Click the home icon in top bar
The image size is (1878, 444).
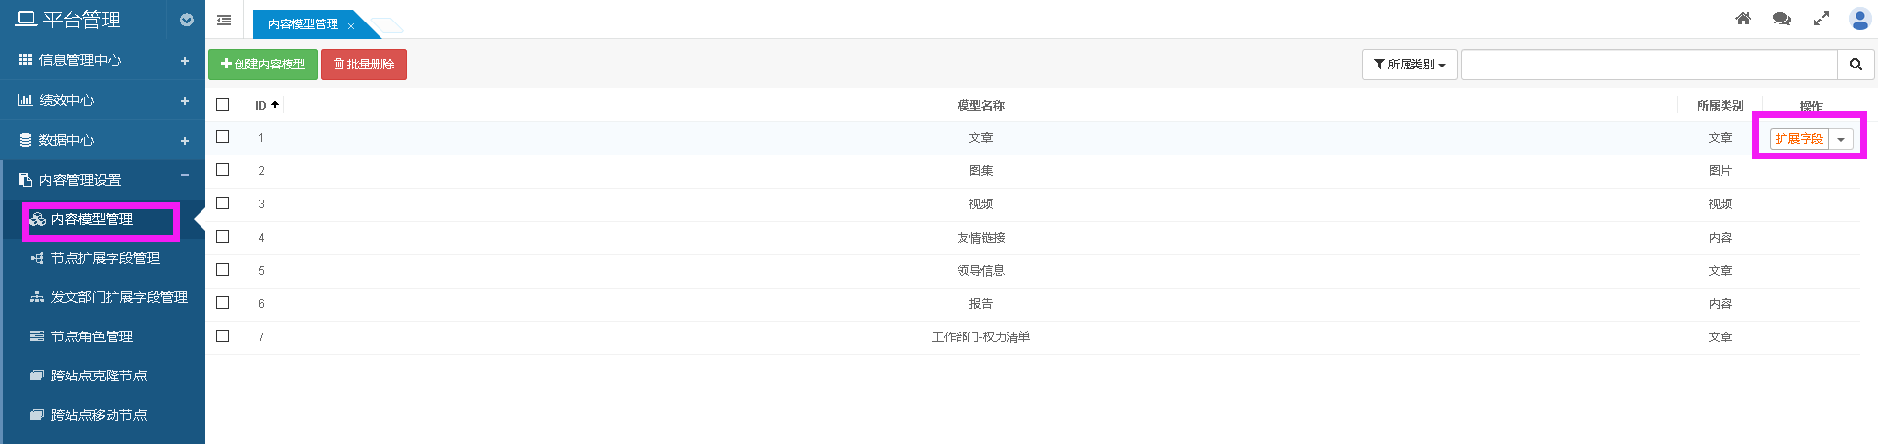(1743, 19)
